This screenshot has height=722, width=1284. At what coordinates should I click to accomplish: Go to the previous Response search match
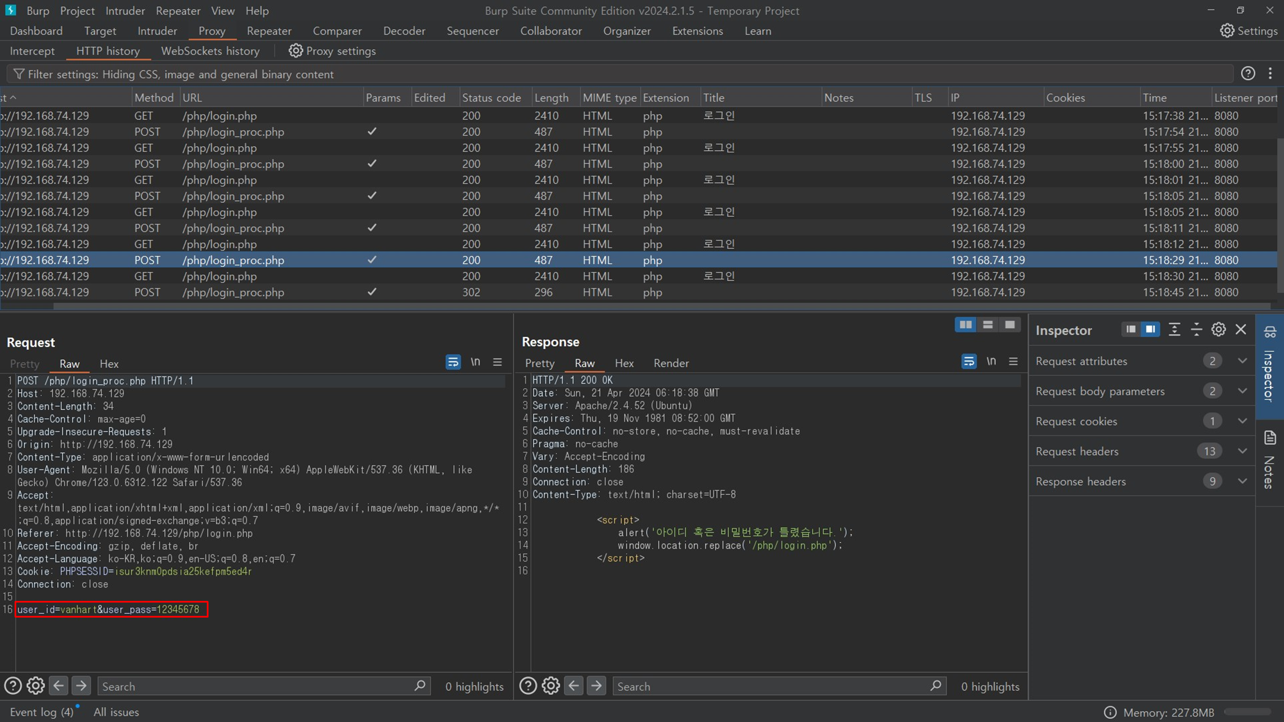pyautogui.click(x=574, y=686)
